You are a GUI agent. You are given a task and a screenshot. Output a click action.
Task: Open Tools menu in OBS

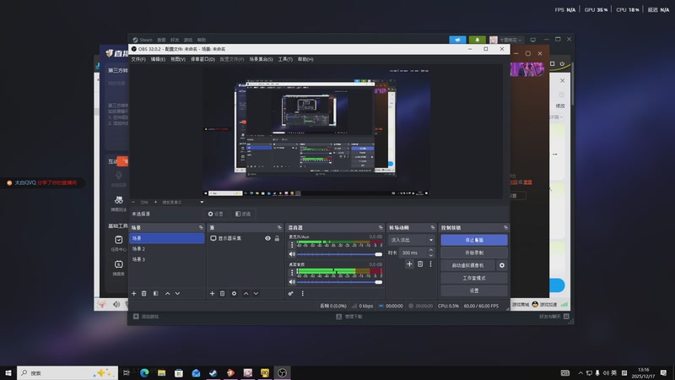click(x=285, y=59)
